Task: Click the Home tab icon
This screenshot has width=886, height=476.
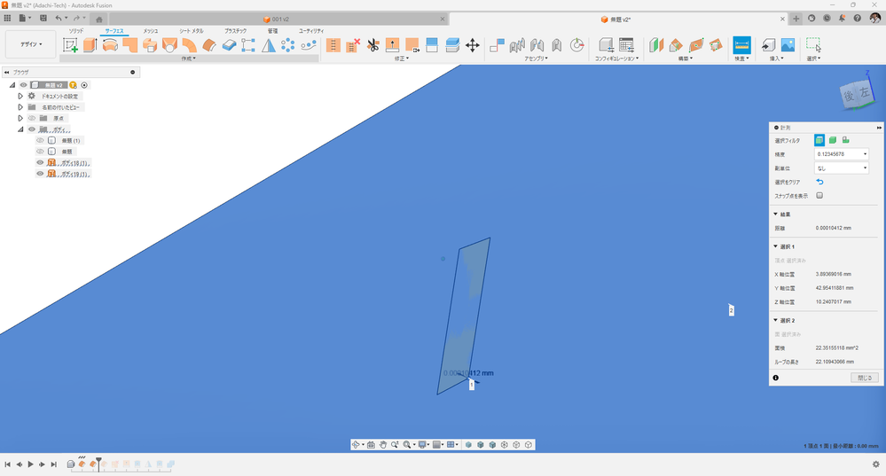Action: coord(98,20)
